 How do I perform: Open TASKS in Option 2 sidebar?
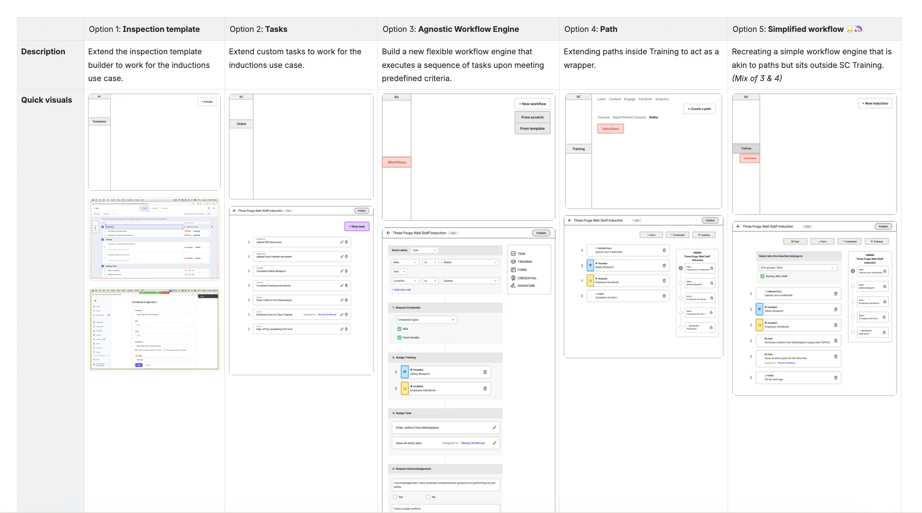click(241, 124)
